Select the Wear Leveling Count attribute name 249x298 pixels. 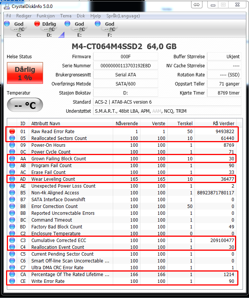pyautogui.click(x=53, y=179)
